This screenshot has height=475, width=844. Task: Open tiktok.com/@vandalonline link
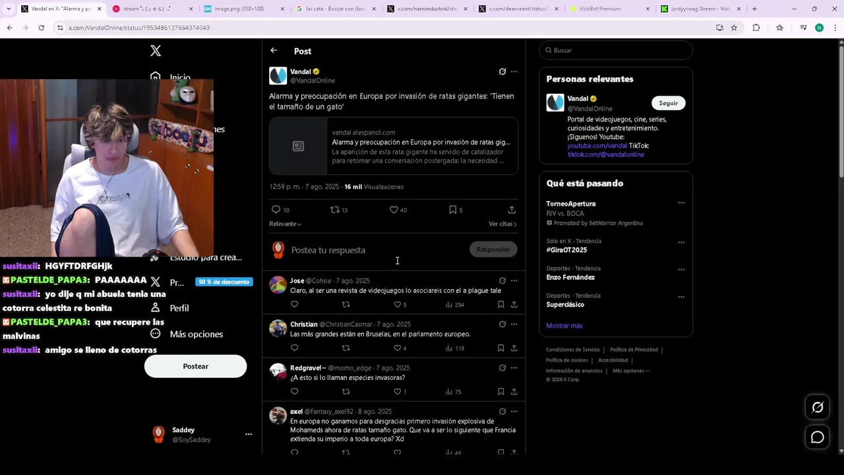coord(606,154)
